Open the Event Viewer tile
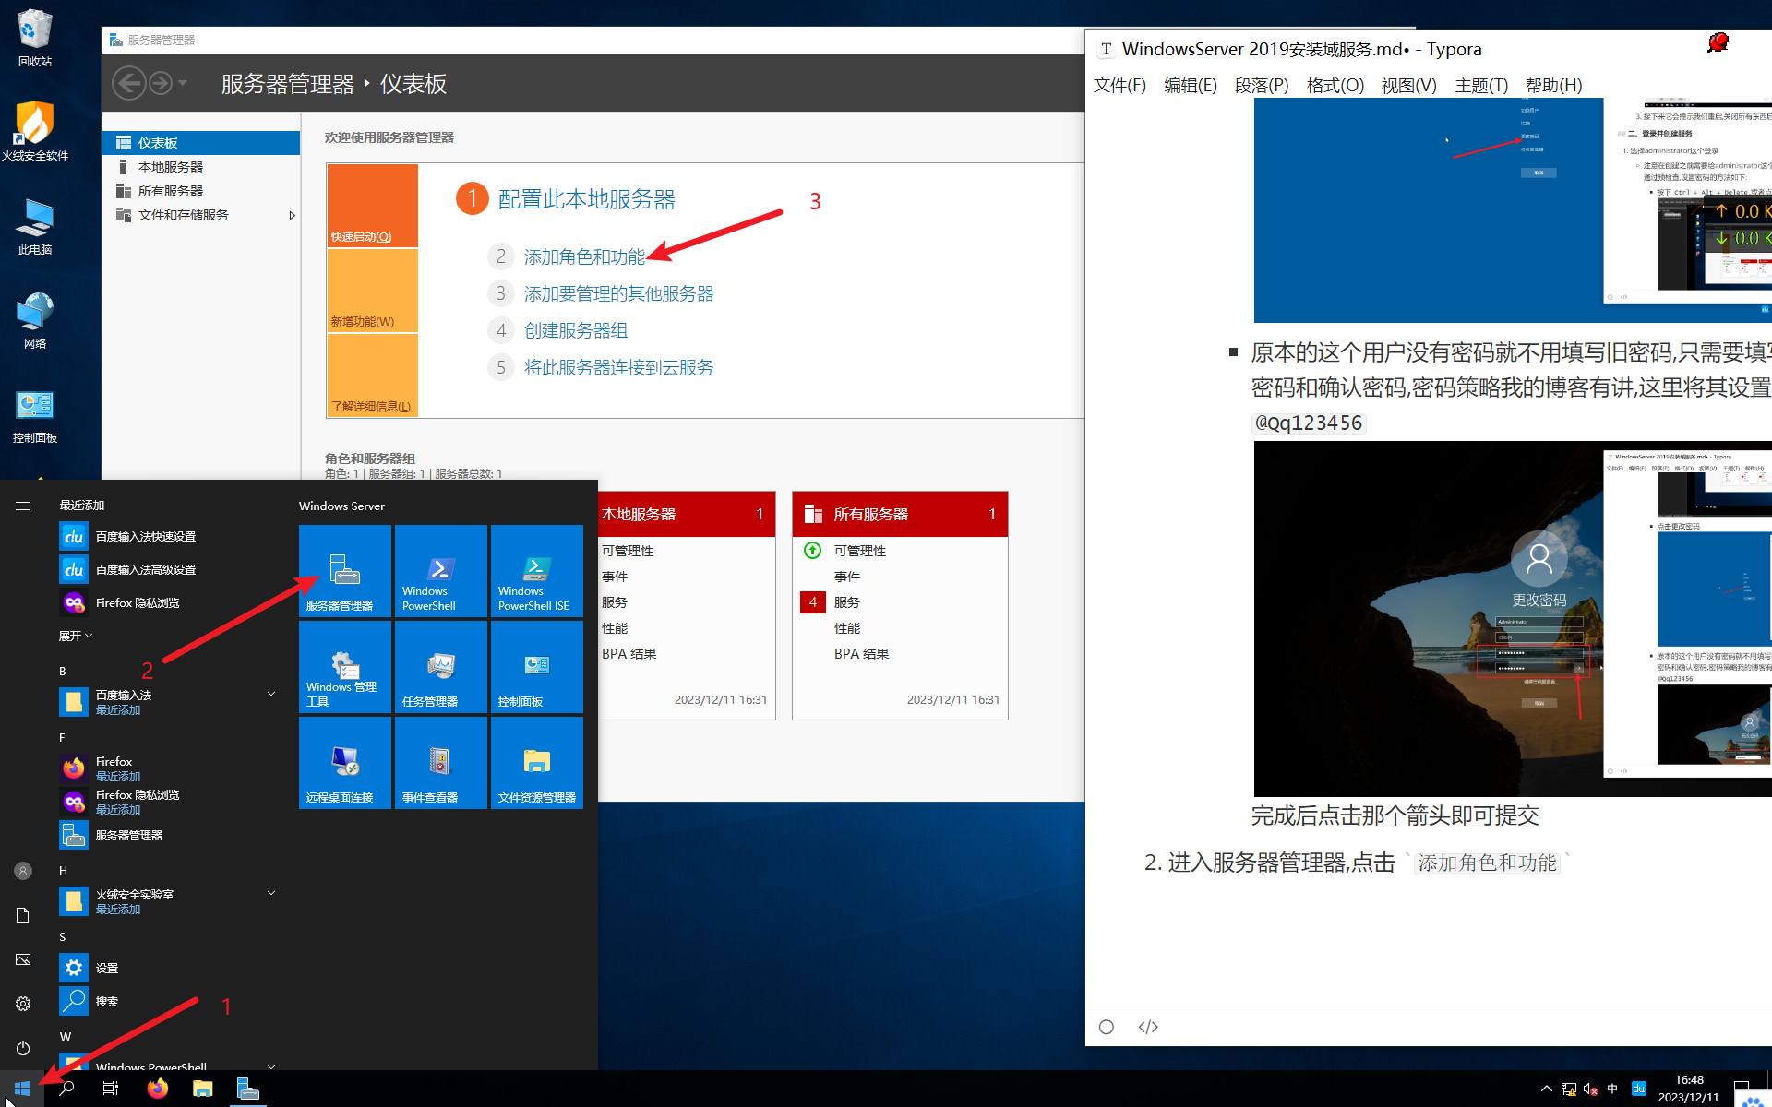The image size is (1772, 1107). tap(440, 763)
